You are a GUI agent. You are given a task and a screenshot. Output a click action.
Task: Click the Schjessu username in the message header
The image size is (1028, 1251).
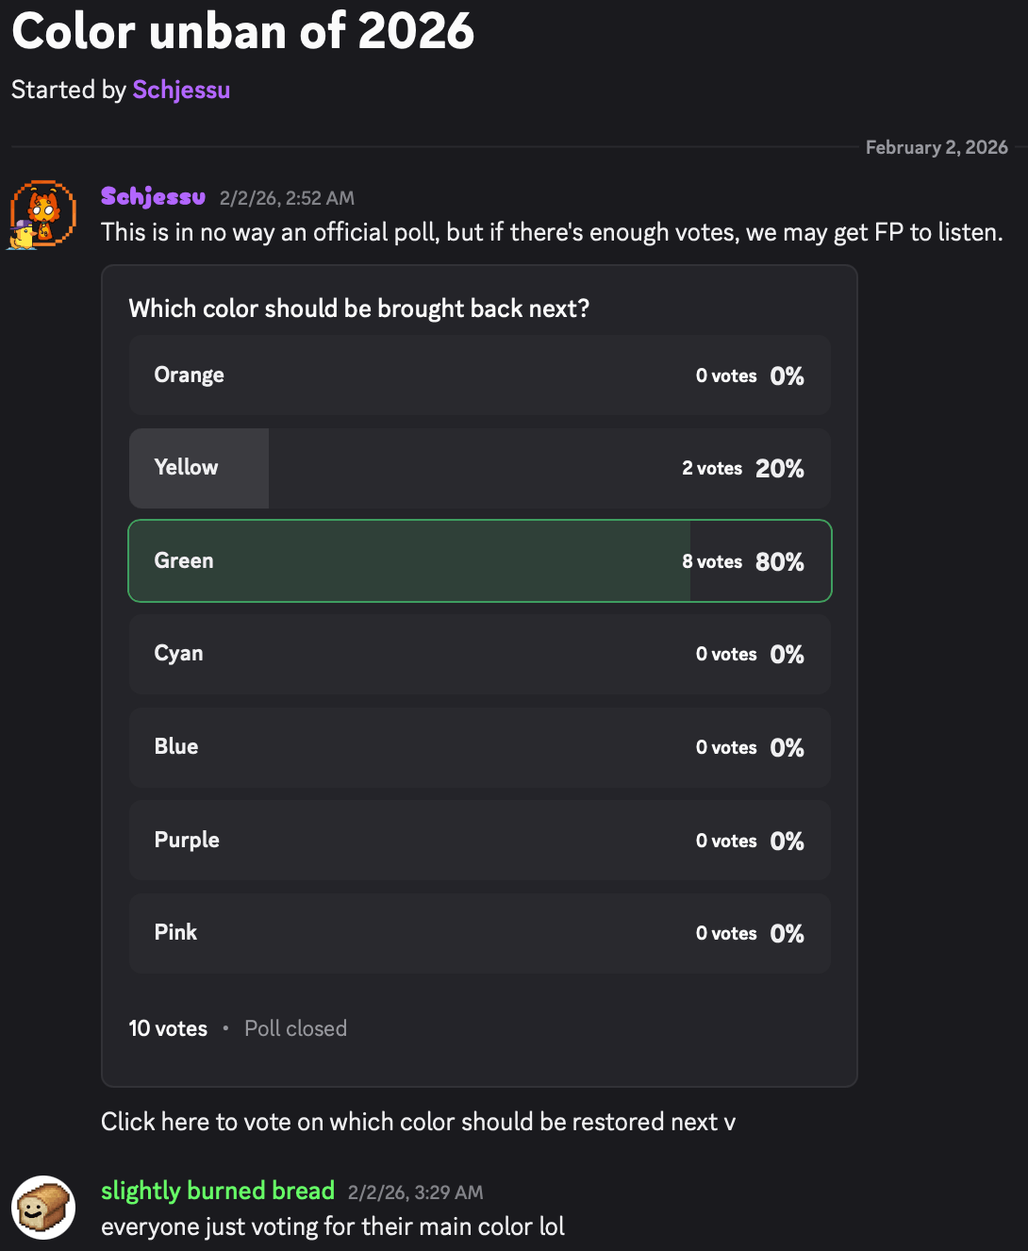153,196
